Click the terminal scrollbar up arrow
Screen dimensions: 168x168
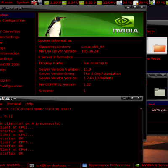click(141, 109)
